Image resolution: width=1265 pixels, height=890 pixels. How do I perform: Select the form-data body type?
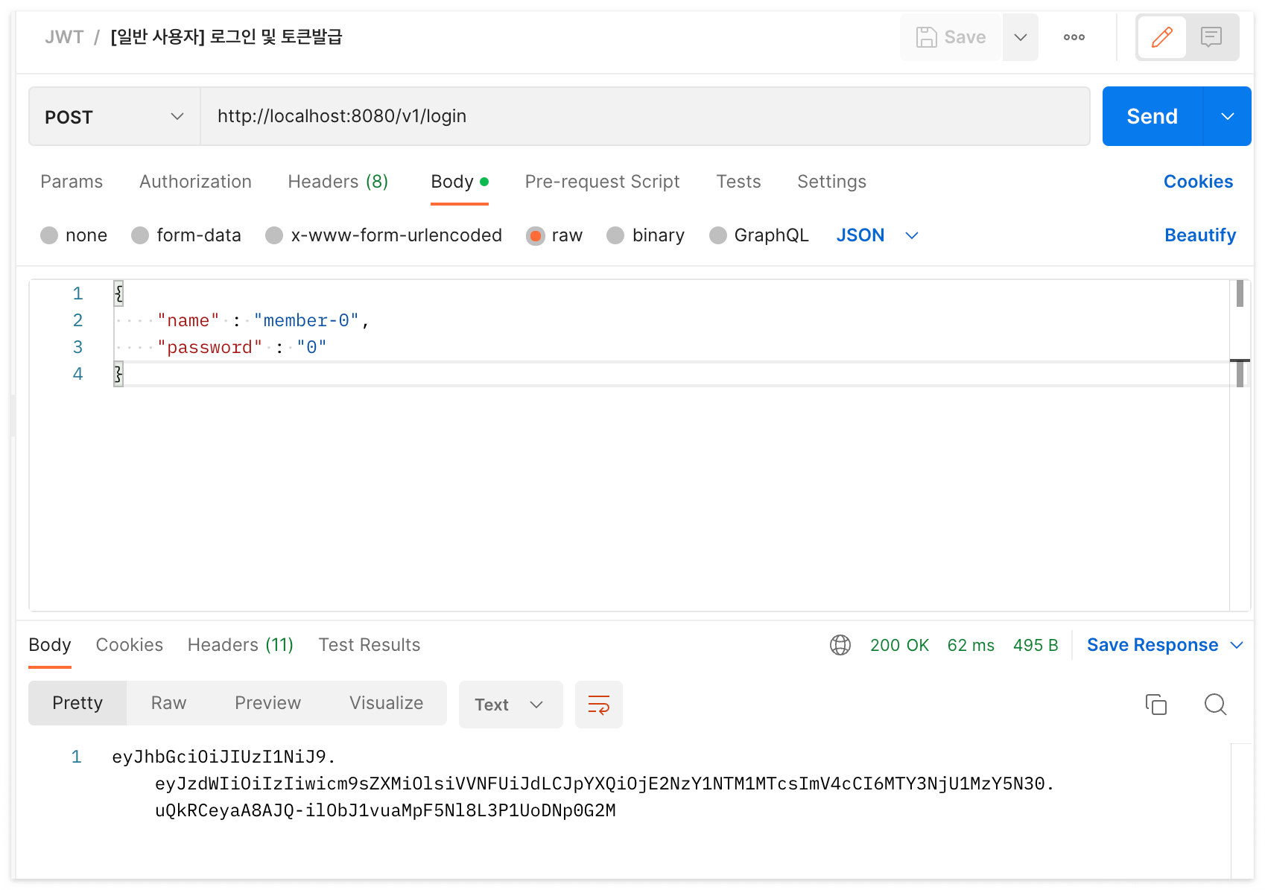tap(186, 235)
